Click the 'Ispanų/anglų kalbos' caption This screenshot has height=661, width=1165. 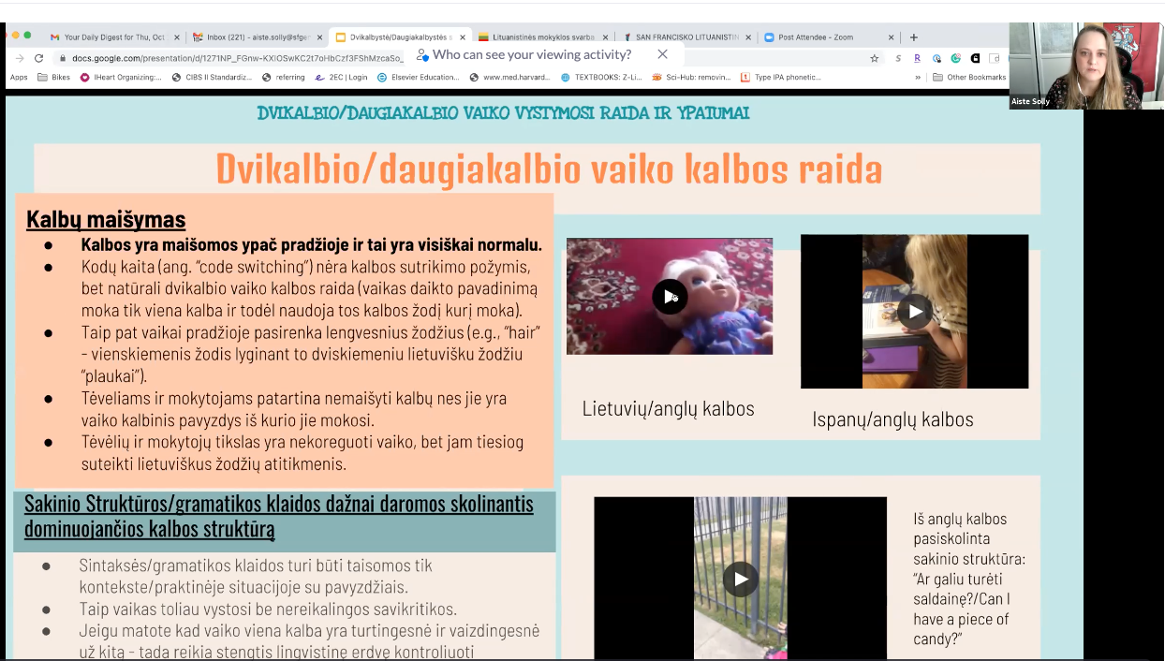pyautogui.click(x=892, y=419)
